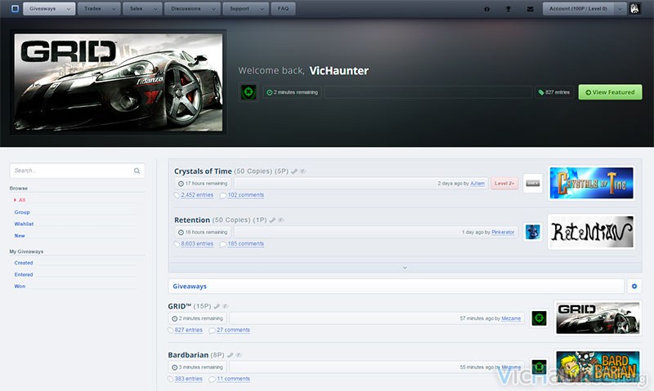This screenshot has height=391, width=654.
Task: Open Mezame's avatar in GRID row
Action: (x=539, y=318)
